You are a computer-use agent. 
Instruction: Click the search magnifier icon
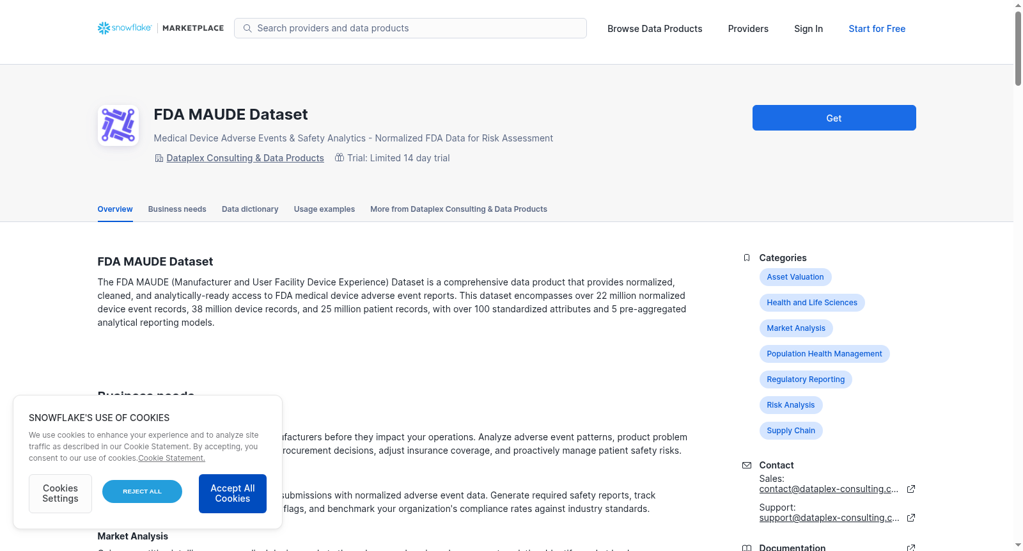247,28
